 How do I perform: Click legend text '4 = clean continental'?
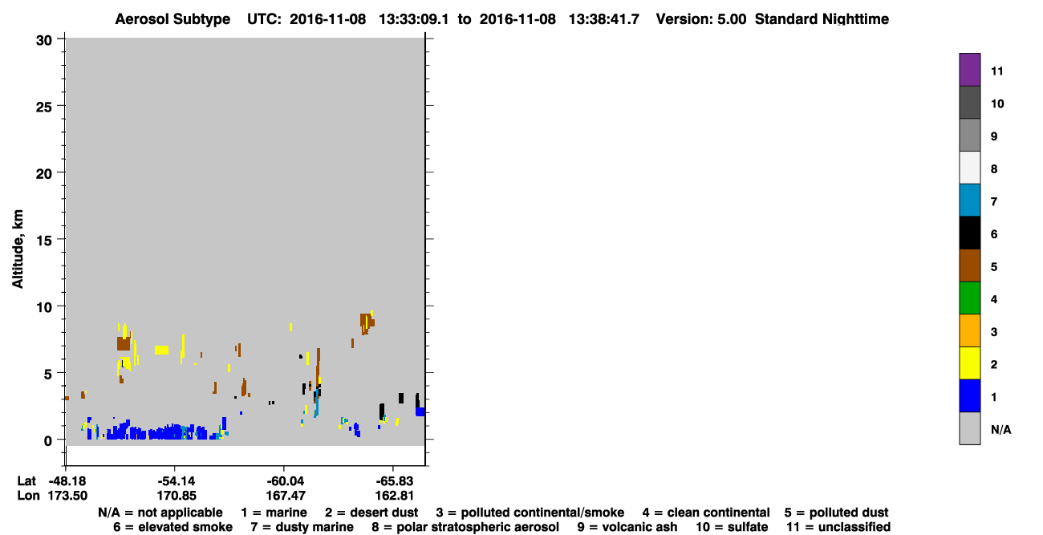pyautogui.click(x=706, y=513)
